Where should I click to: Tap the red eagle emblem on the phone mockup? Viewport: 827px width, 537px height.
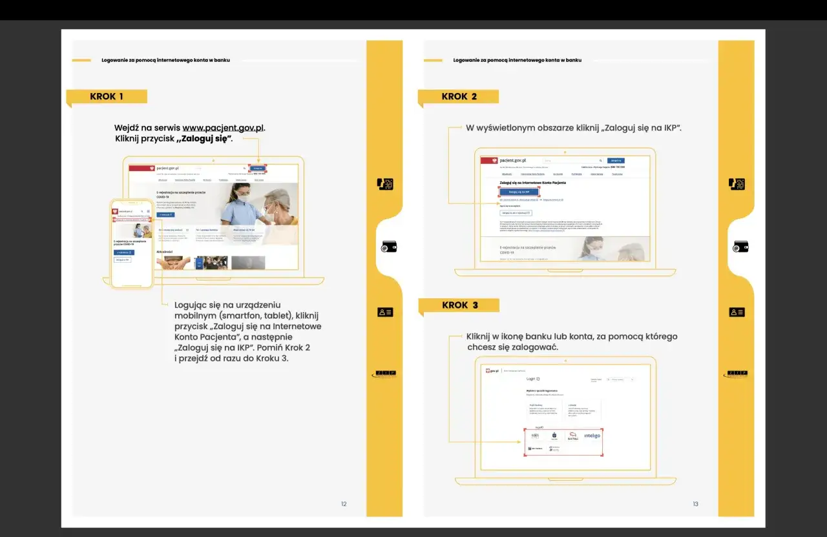tap(115, 211)
